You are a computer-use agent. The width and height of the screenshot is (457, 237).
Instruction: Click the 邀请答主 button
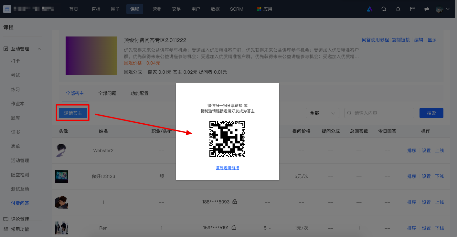(73, 113)
